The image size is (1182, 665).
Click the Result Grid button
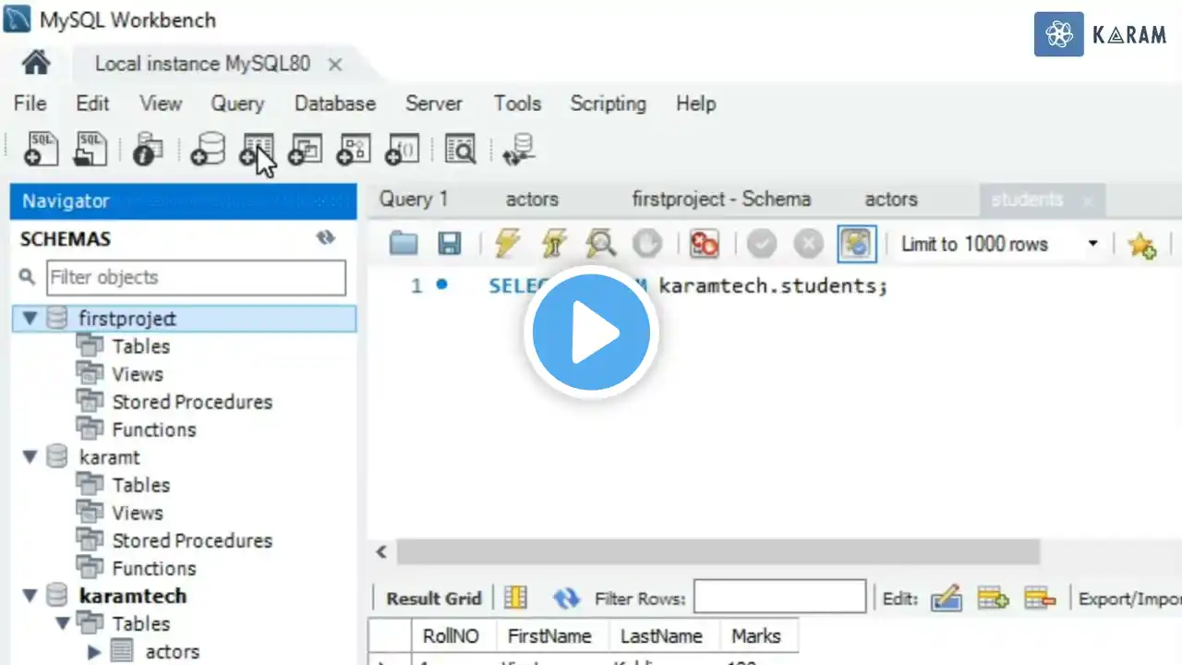click(434, 598)
